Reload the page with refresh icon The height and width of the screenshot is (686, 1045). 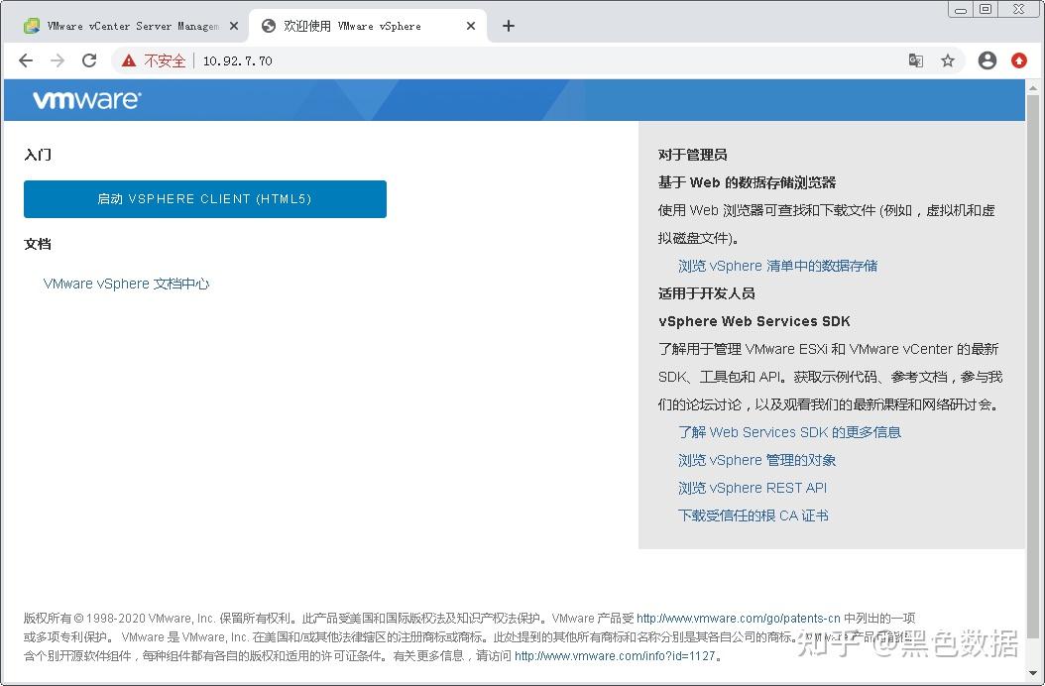pyautogui.click(x=89, y=60)
